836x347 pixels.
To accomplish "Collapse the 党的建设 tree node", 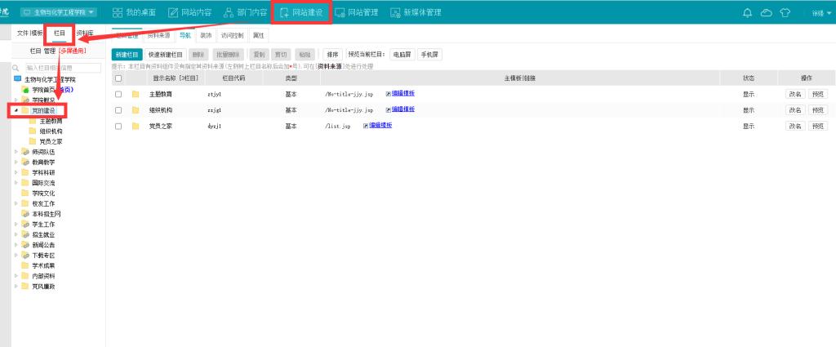I will [x=16, y=110].
